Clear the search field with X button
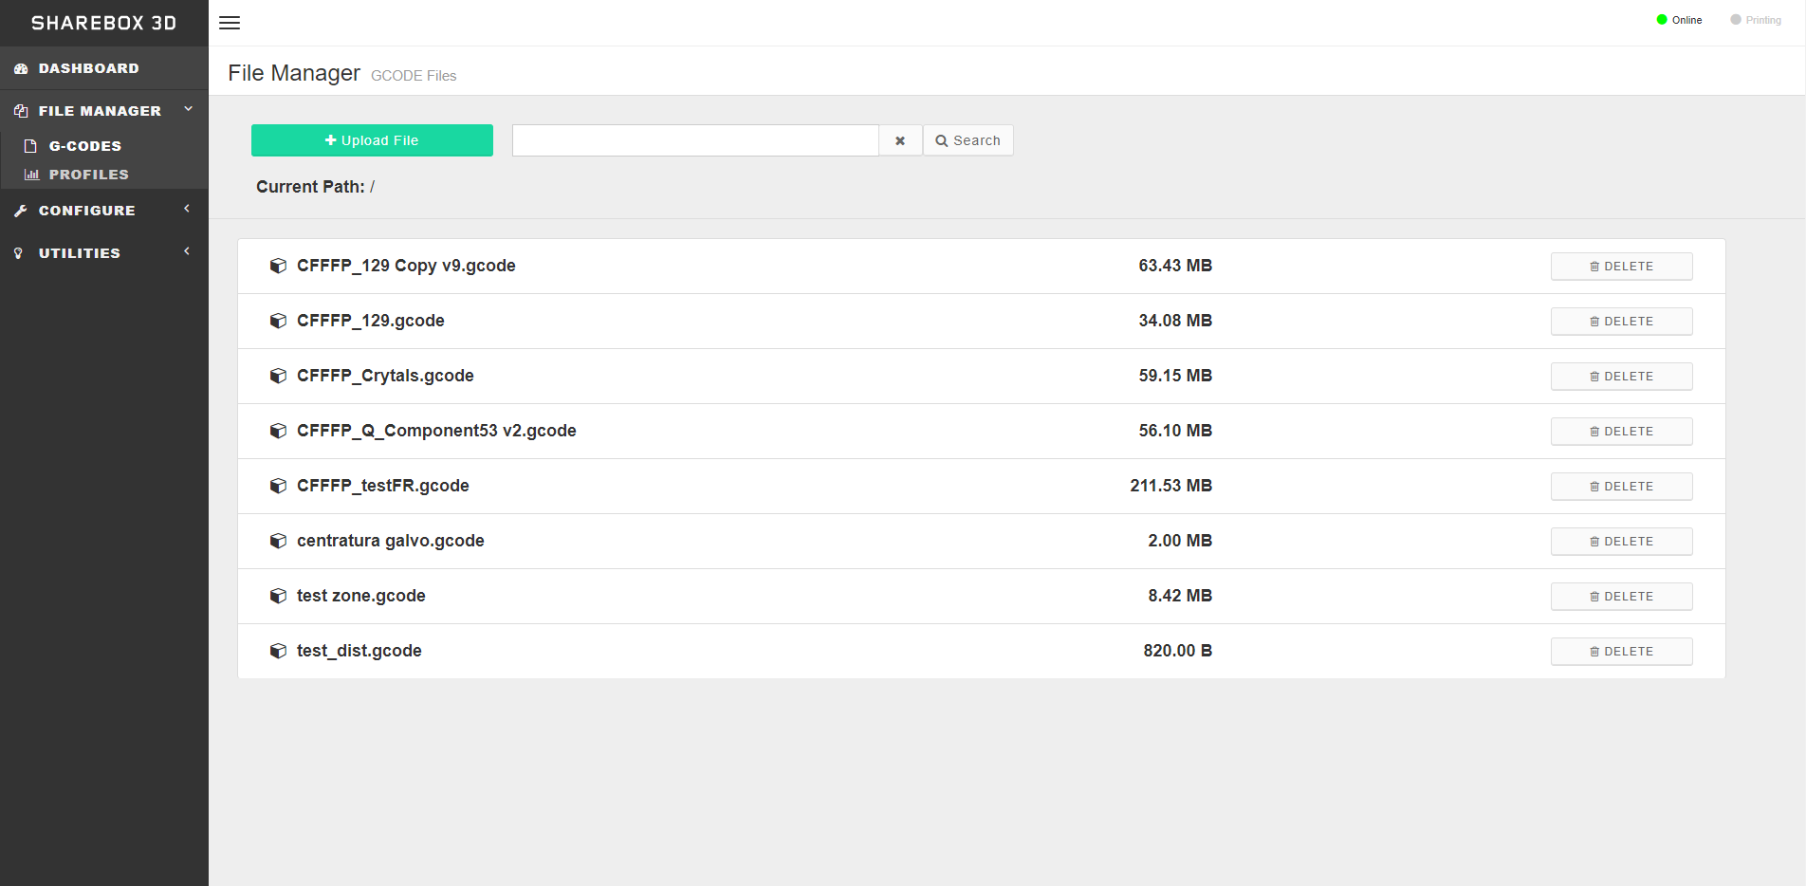This screenshot has height=886, width=1806. (900, 140)
